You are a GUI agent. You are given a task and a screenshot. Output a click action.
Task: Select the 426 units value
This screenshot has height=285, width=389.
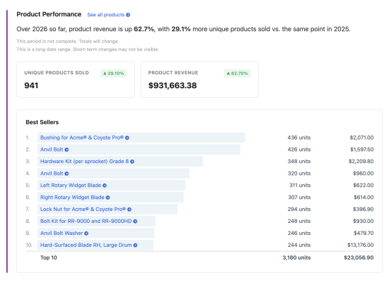point(299,150)
